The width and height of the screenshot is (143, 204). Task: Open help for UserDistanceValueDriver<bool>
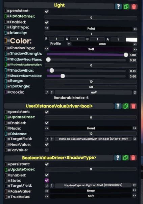tap(118, 106)
